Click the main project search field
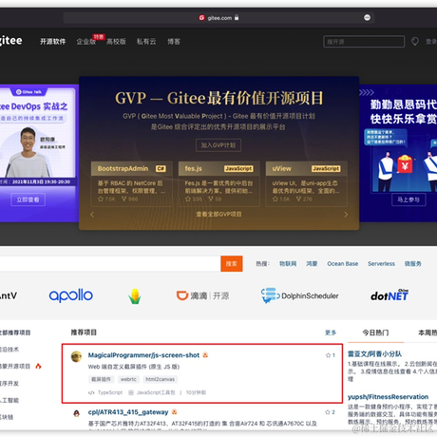Screen dimensions: 437x437 [110, 263]
